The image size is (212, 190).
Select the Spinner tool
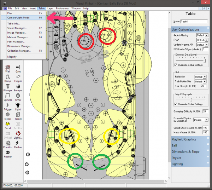coord(8,97)
